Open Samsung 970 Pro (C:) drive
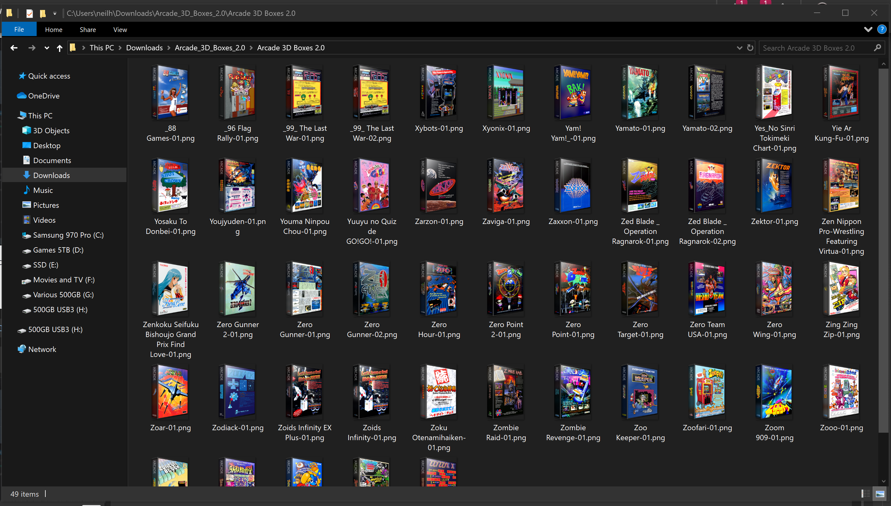The height and width of the screenshot is (506, 891). tap(63, 235)
